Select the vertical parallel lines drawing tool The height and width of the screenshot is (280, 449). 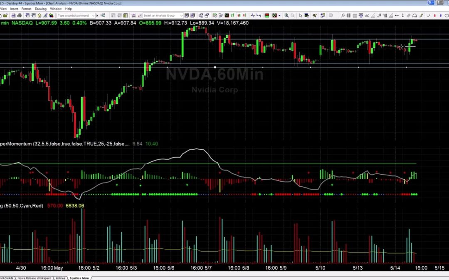[x=349, y=16]
